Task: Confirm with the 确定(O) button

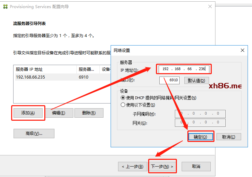Action: click(x=200, y=137)
